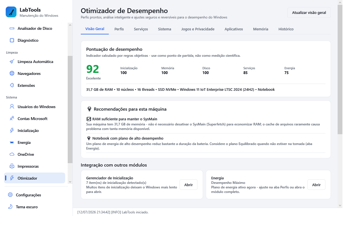Click the Memória score 100

164,73
